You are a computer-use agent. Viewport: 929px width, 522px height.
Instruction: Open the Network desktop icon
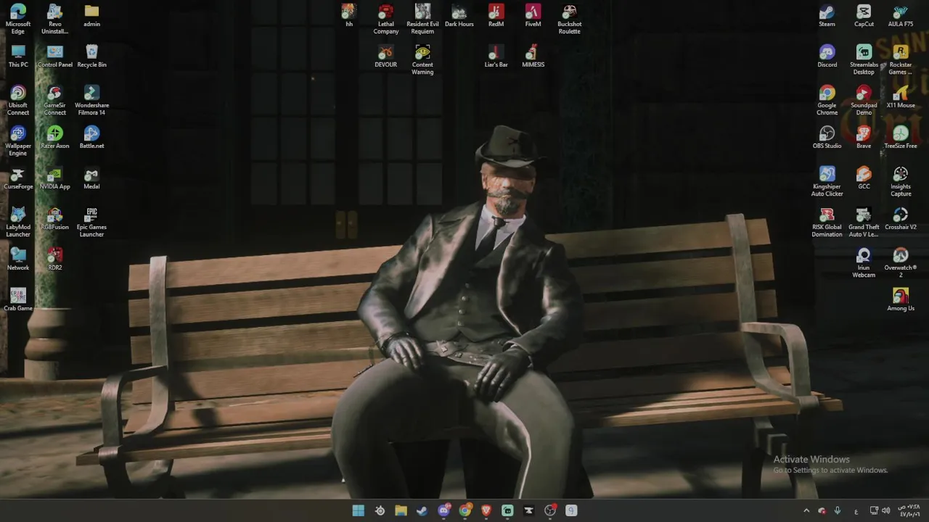(18, 259)
